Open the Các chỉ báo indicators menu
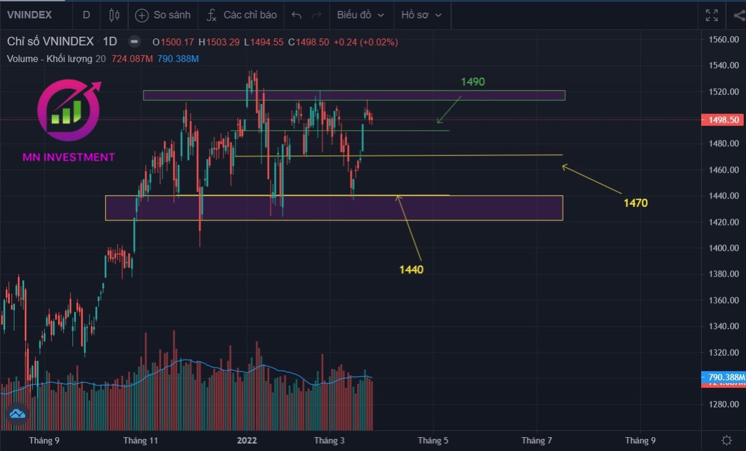This screenshot has height=451, width=746. pyautogui.click(x=242, y=15)
